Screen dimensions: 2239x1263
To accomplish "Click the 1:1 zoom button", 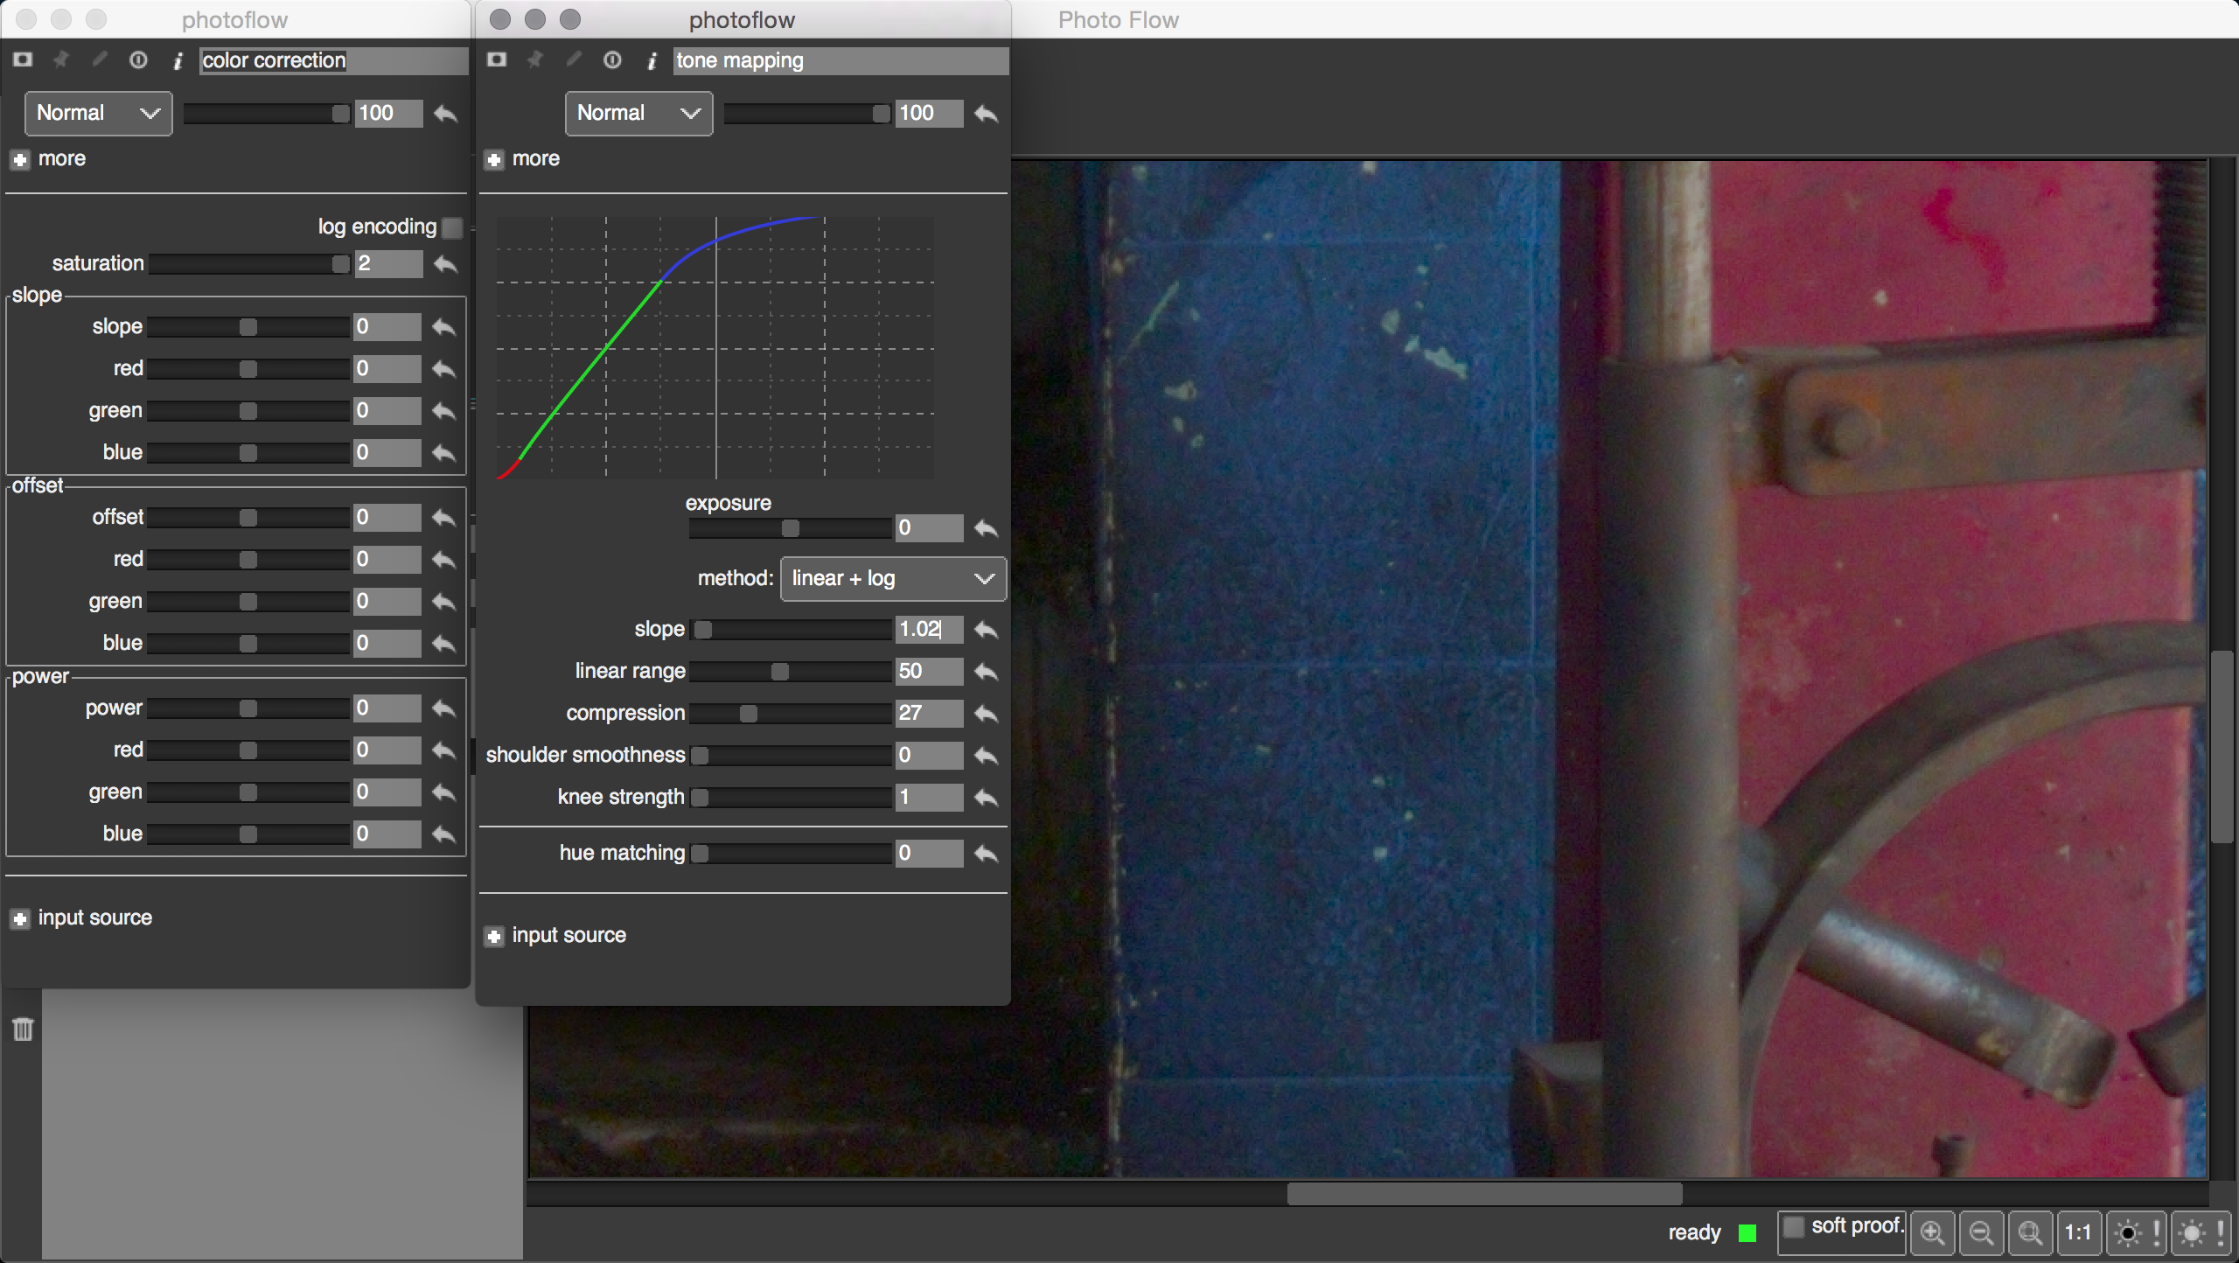I will (x=2078, y=1233).
